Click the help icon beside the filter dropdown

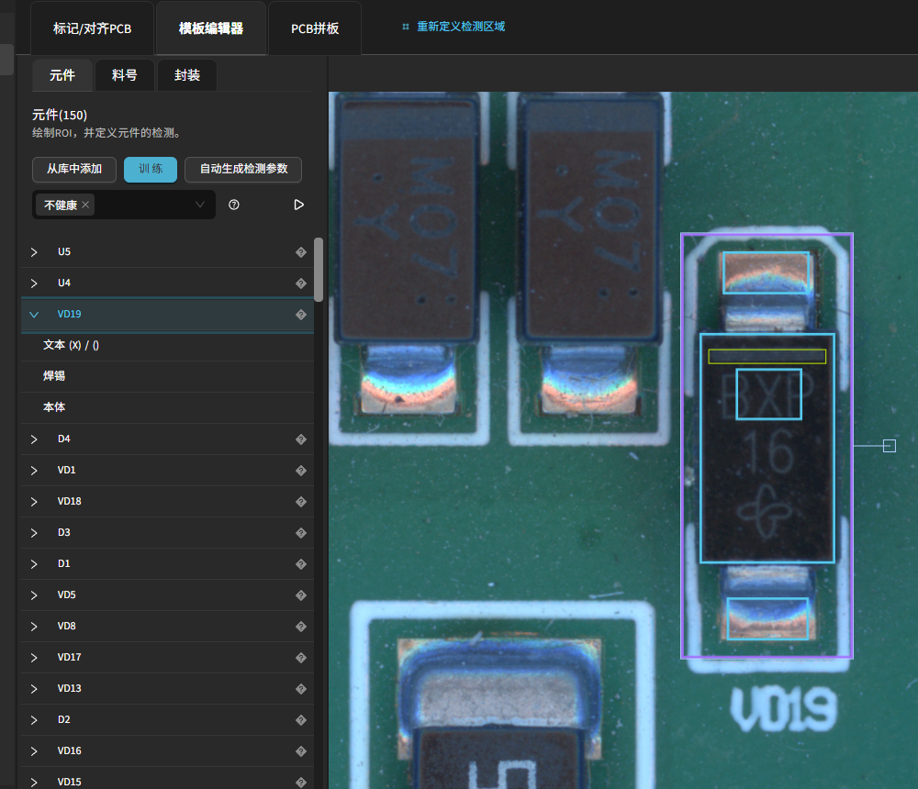pos(234,205)
